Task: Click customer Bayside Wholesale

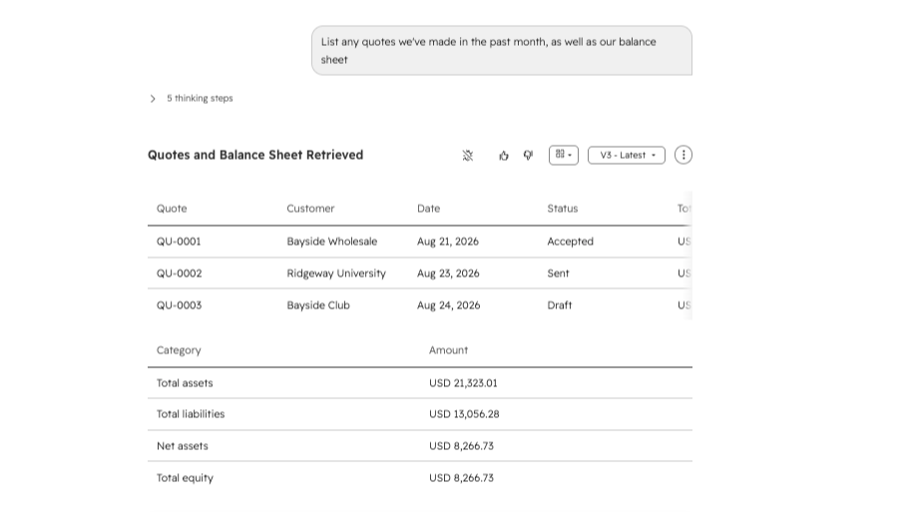Action: pos(332,242)
